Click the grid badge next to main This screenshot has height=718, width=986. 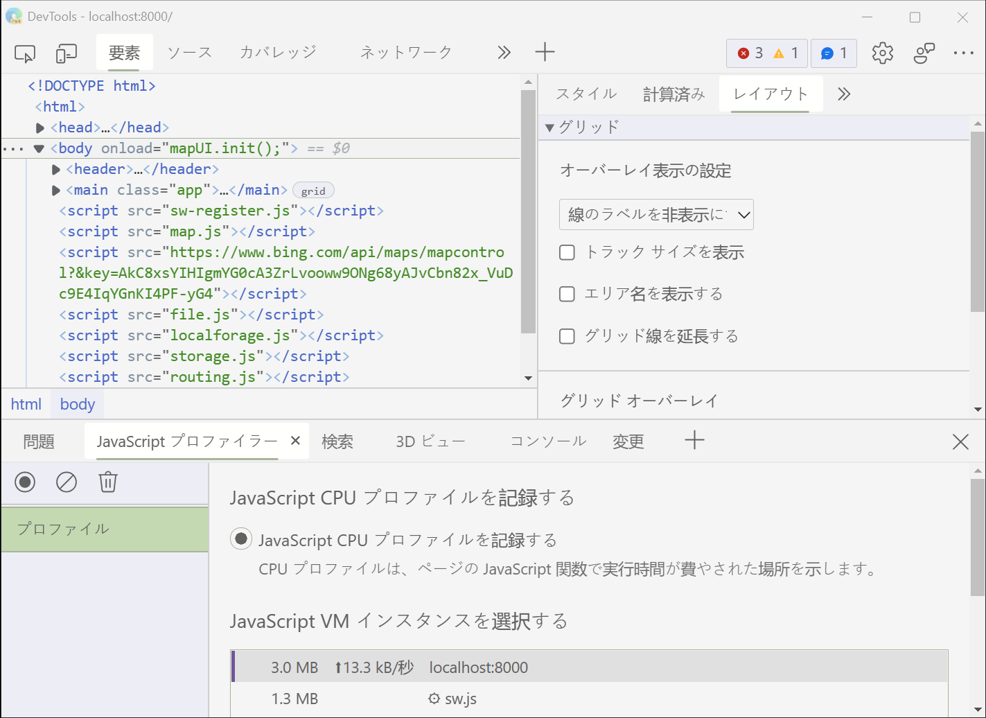(313, 190)
